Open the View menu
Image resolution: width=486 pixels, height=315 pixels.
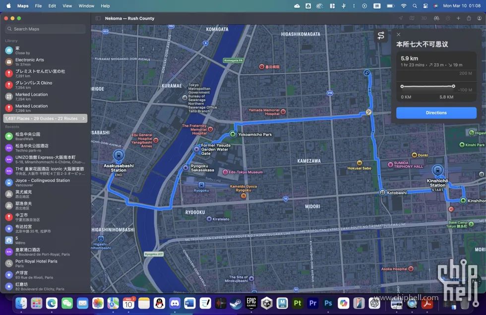[x=67, y=6]
